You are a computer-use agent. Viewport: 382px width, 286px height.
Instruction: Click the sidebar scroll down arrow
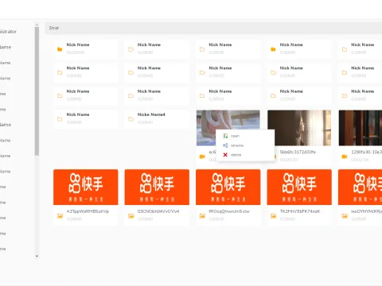point(37,256)
